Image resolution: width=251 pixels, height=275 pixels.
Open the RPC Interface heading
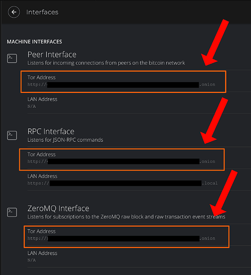point(51,131)
